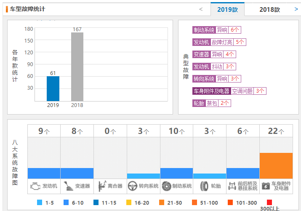This screenshot has height=211, width=301.
Task: Click the 16-20 yellow legend swatch
Action: tap(129, 202)
